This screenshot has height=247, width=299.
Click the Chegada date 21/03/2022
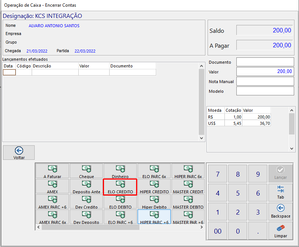(37, 51)
